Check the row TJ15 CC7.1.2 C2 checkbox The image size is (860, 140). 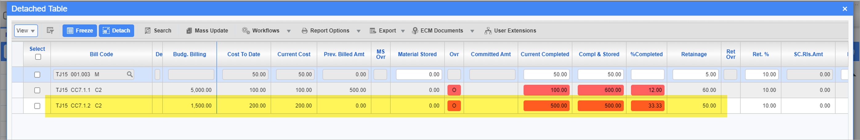click(37, 106)
